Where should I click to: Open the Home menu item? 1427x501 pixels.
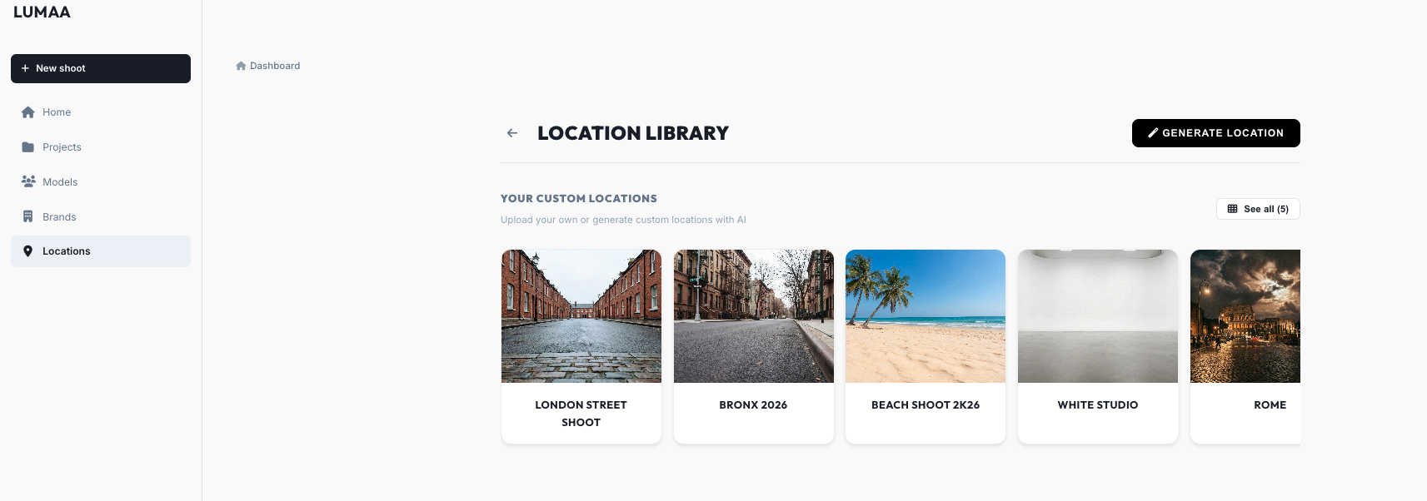coord(101,112)
